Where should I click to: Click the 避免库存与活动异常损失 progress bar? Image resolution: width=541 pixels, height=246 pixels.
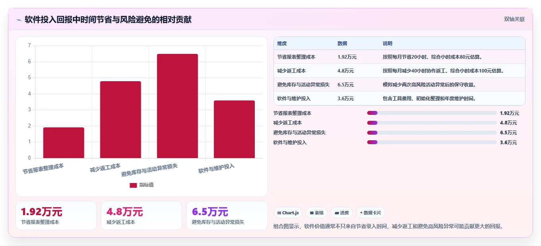click(432, 133)
